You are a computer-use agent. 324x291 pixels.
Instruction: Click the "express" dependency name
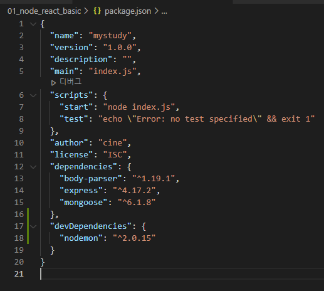tap(81, 191)
